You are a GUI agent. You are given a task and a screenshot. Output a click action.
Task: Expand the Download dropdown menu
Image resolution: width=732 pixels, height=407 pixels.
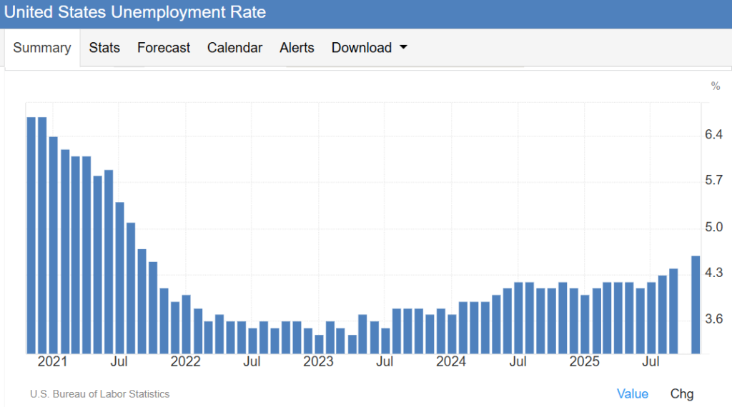point(362,48)
